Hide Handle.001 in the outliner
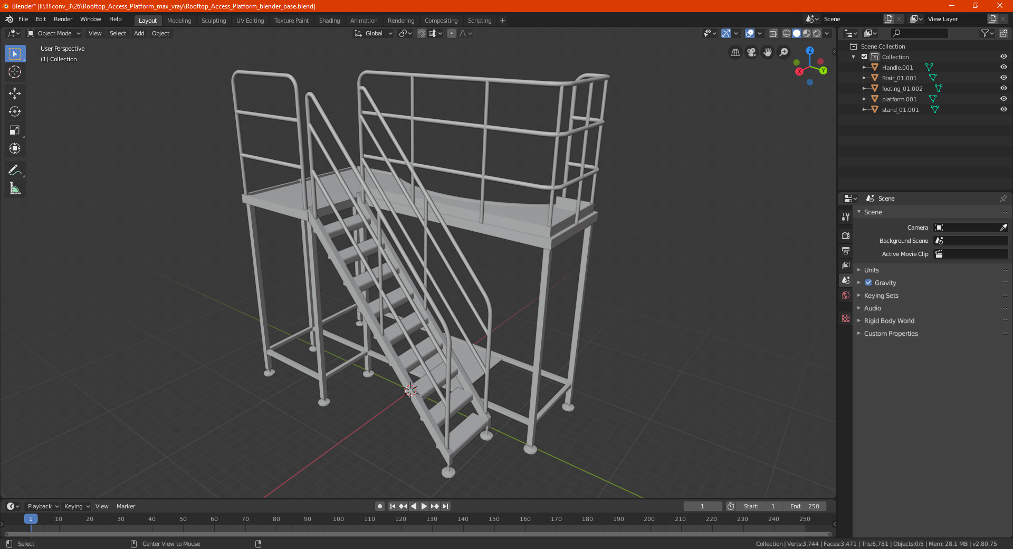 pyautogui.click(x=1004, y=68)
